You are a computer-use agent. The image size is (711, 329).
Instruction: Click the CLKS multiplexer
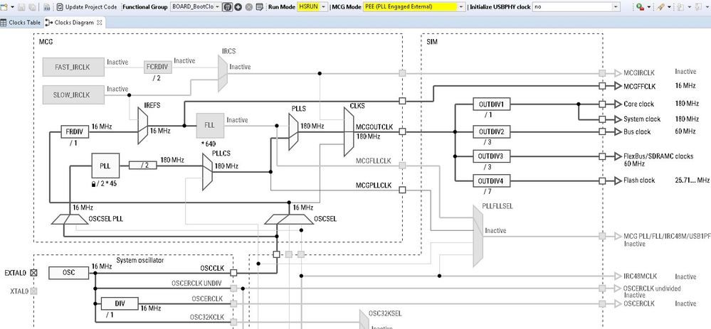(x=349, y=131)
